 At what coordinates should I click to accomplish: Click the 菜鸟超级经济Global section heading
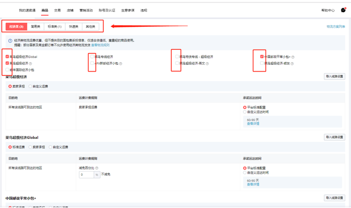click(22, 137)
